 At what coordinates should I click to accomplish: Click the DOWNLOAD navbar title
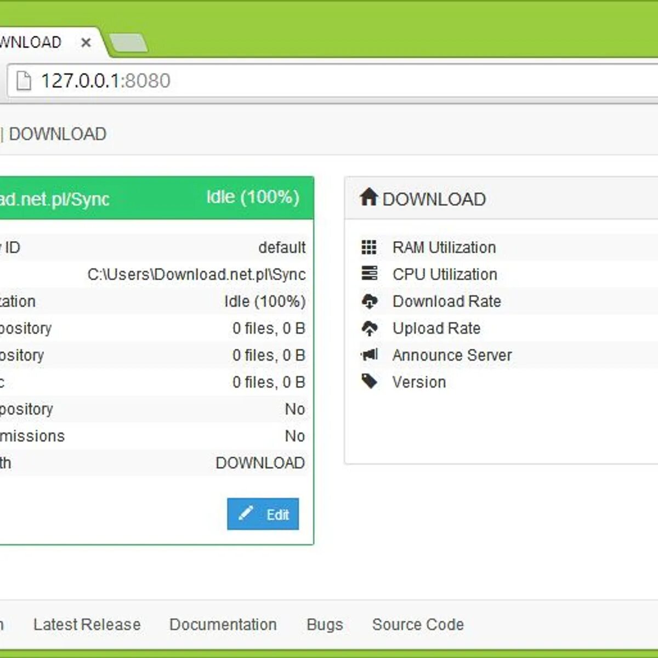click(58, 134)
